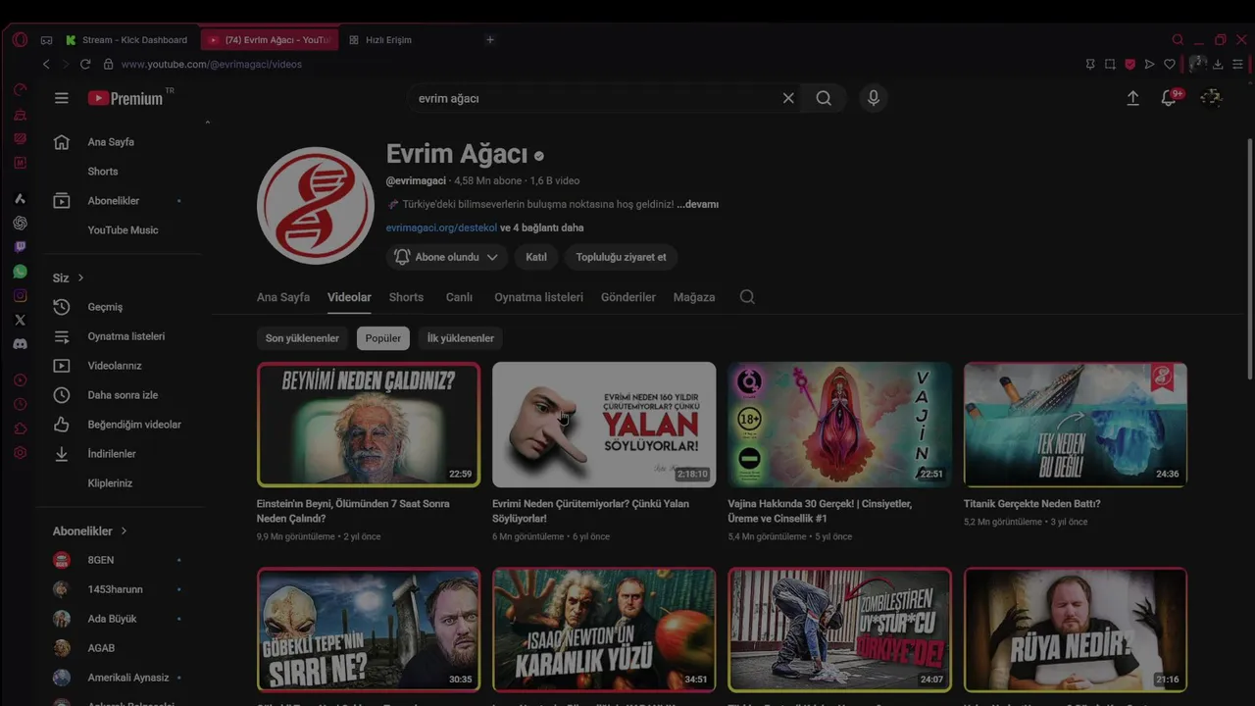Search within the channel using magnifier
Screen dimensions: 1255x706
(747, 297)
